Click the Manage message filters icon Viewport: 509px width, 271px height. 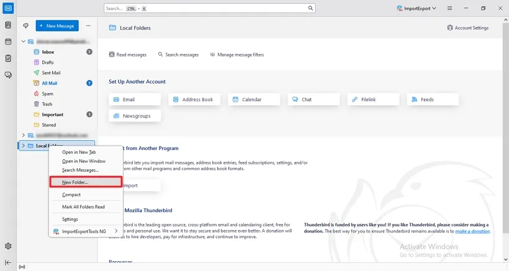click(212, 55)
